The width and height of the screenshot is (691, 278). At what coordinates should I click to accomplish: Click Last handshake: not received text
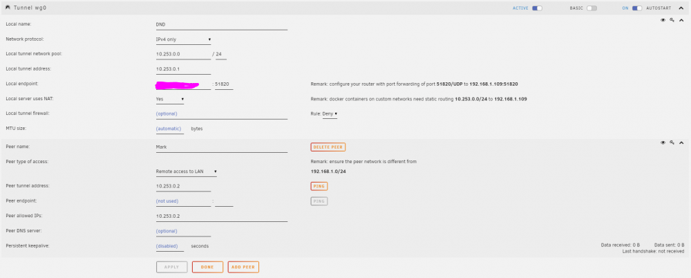point(654,252)
